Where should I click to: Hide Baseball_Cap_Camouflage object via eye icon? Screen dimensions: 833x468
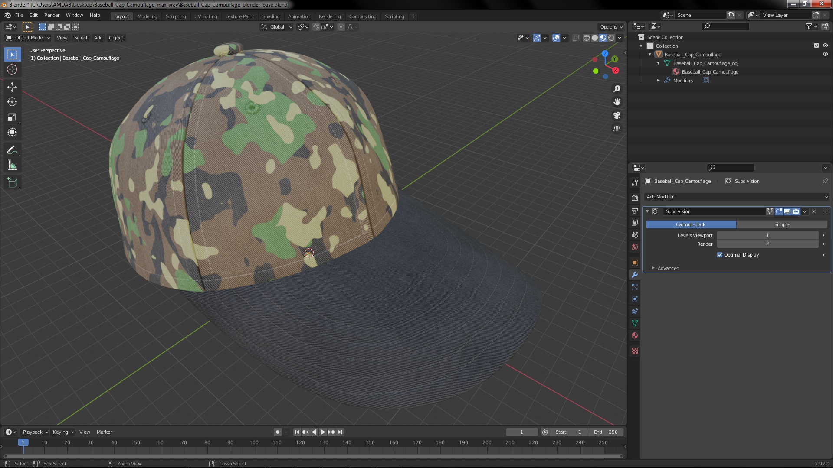pyautogui.click(x=825, y=54)
